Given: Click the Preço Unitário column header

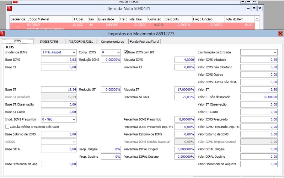Looking at the screenshot, I should tap(208, 19).
